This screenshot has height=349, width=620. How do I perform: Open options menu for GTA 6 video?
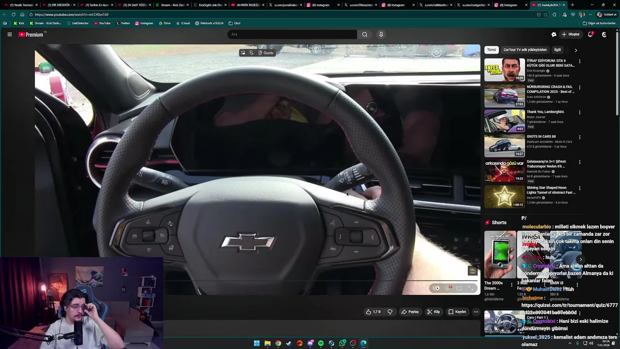[x=579, y=62]
